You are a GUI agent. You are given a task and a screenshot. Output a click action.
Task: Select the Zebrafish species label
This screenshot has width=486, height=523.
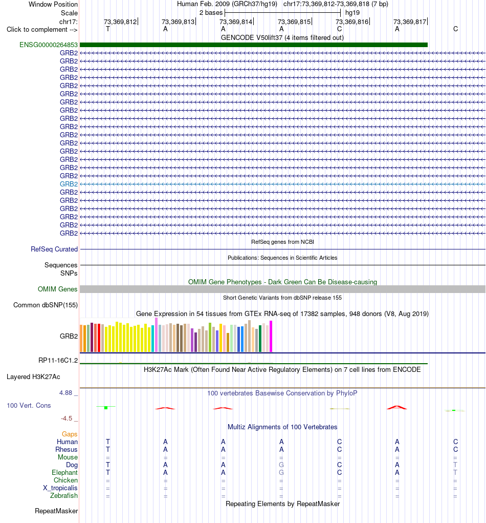point(64,496)
